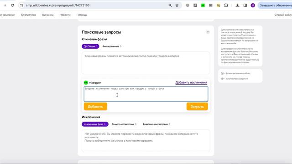Click the scroll-up arrow in Поисковые запросы
This screenshot has width=292, height=164.
click(x=208, y=32)
